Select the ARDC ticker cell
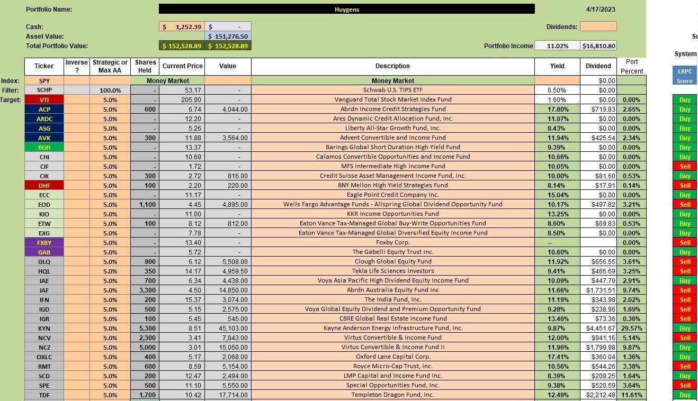This screenshot has width=698, height=401. [x=44, y=119]
